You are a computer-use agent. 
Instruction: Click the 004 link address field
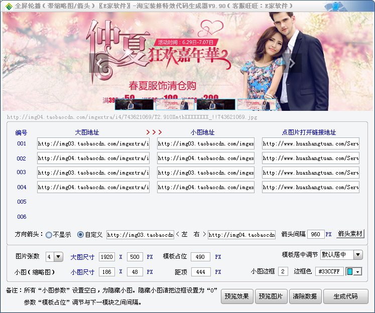tap(311, 187)
